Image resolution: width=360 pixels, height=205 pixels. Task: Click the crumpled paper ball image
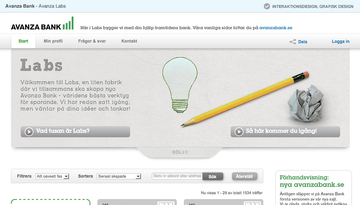(306, 104)
